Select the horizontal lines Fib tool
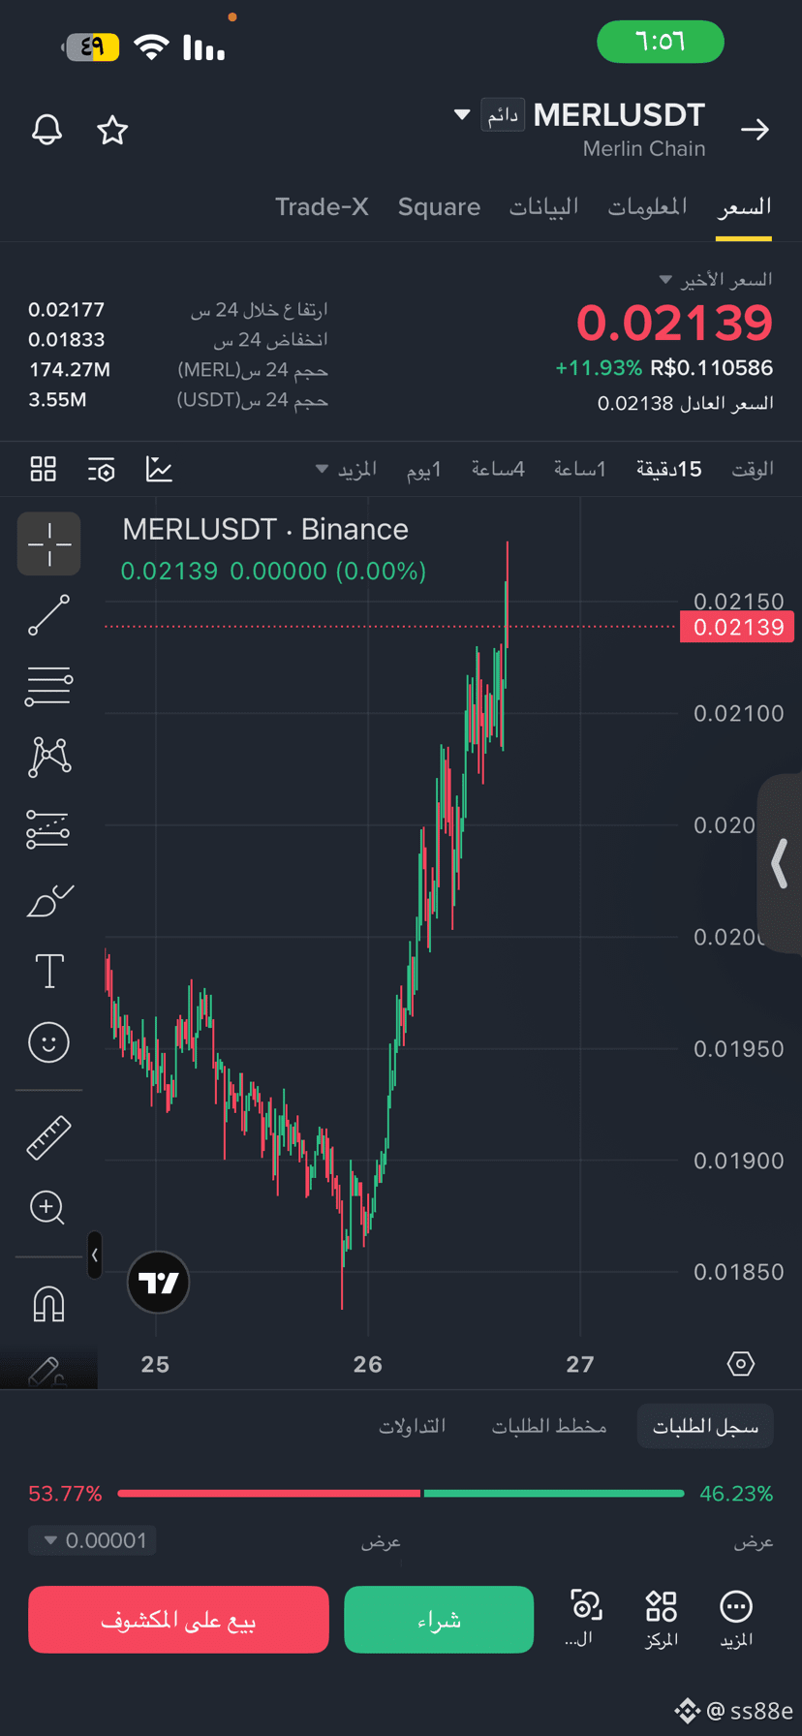 click(49, 686)
